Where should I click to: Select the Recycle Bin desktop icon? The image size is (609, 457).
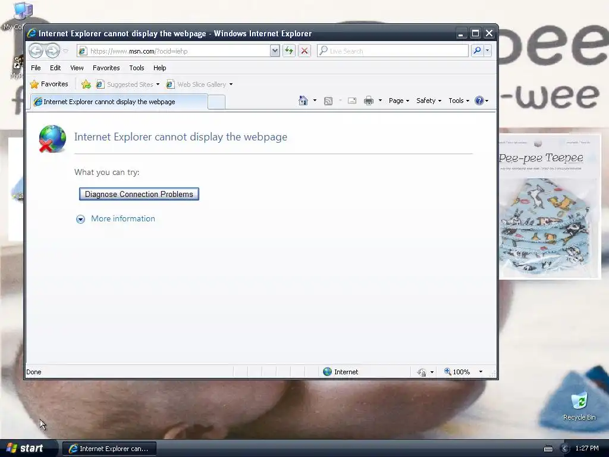coord(579,406)
